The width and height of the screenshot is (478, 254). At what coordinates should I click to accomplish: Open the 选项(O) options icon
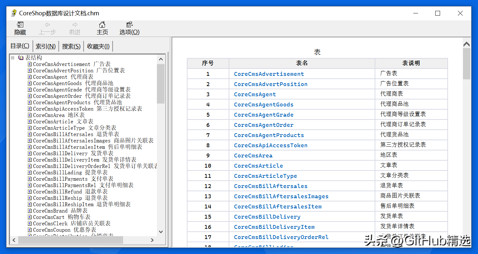click(129, 25)
